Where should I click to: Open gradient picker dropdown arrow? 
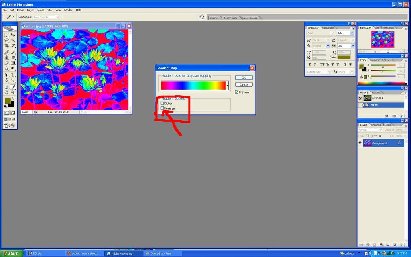227,86
